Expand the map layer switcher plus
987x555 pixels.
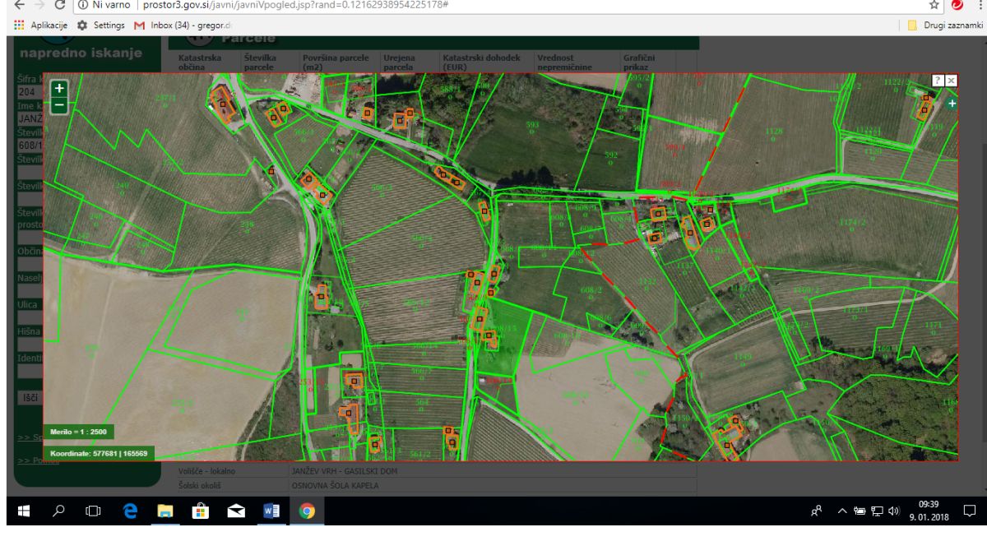(952, 104)
